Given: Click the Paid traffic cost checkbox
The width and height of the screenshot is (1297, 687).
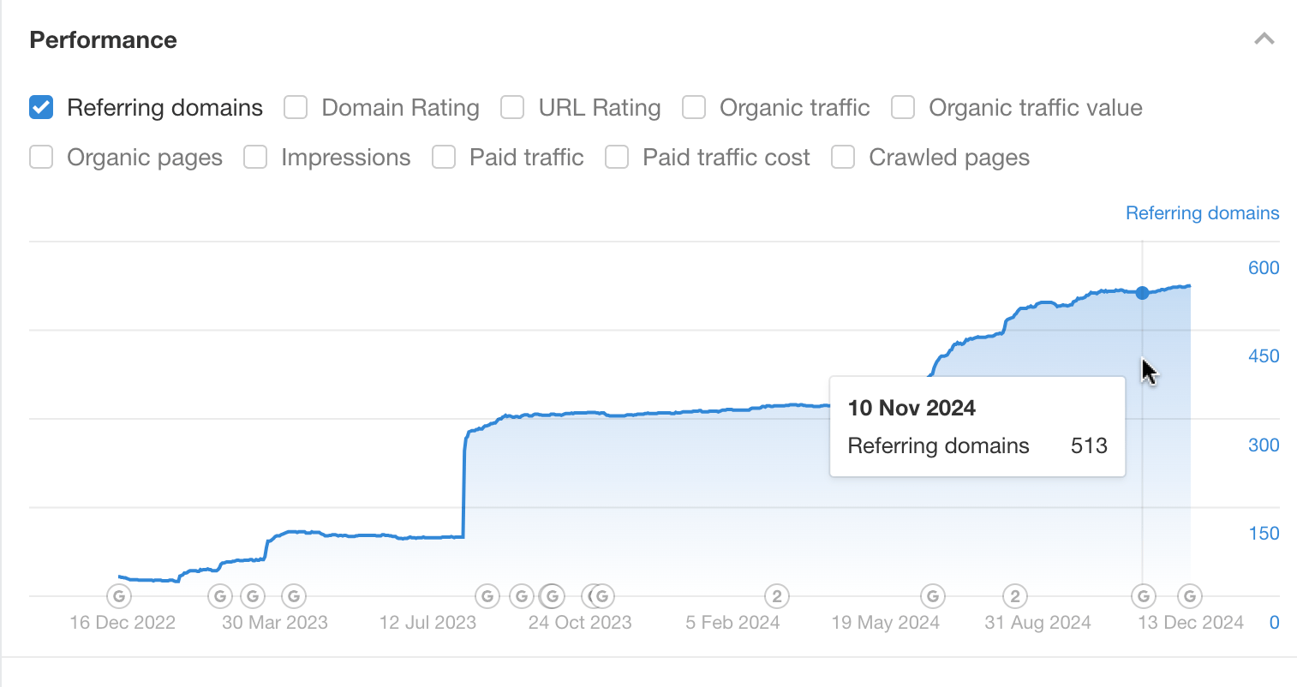Looking at the screenshot, I should pos(617,157).
